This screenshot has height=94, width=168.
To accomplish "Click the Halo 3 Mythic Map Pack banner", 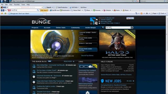I will (117, 45).
